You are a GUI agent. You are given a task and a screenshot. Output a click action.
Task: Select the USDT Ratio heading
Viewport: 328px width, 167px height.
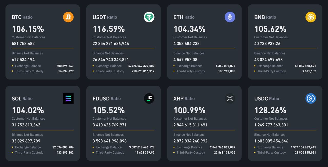coord(105,17)
